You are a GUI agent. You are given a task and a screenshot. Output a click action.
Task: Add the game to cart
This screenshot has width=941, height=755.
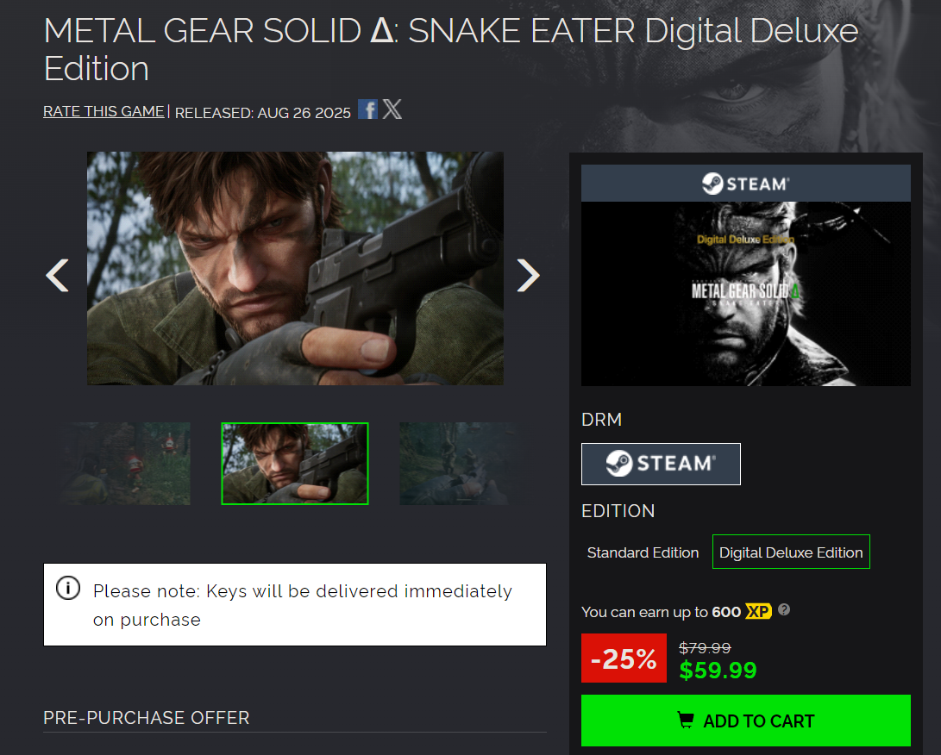[x=745, y=721]
